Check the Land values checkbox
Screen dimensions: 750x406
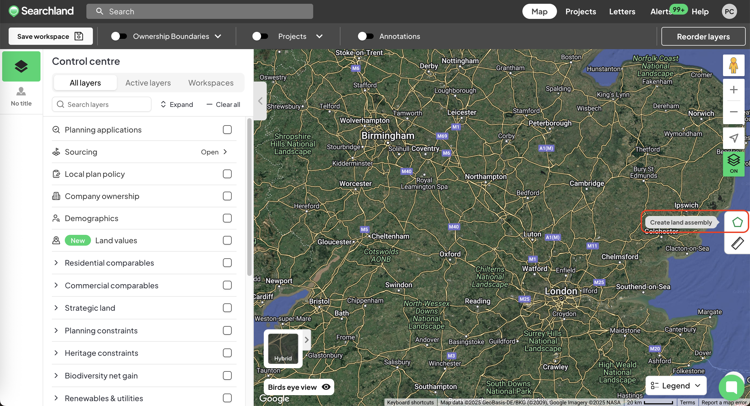(227, 240)
